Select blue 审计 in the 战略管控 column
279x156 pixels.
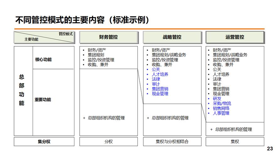[x=156, y=84]
